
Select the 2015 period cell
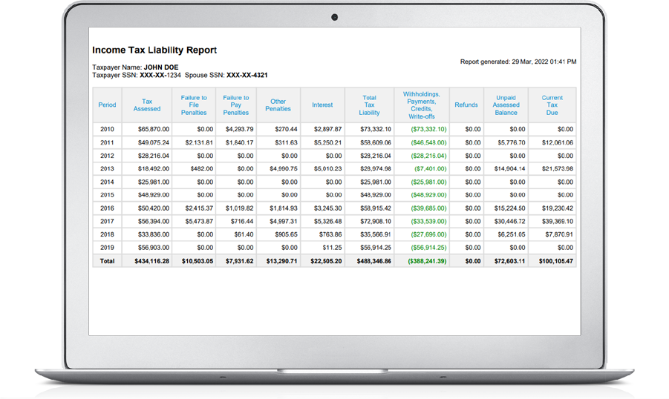tap(107, 195)
